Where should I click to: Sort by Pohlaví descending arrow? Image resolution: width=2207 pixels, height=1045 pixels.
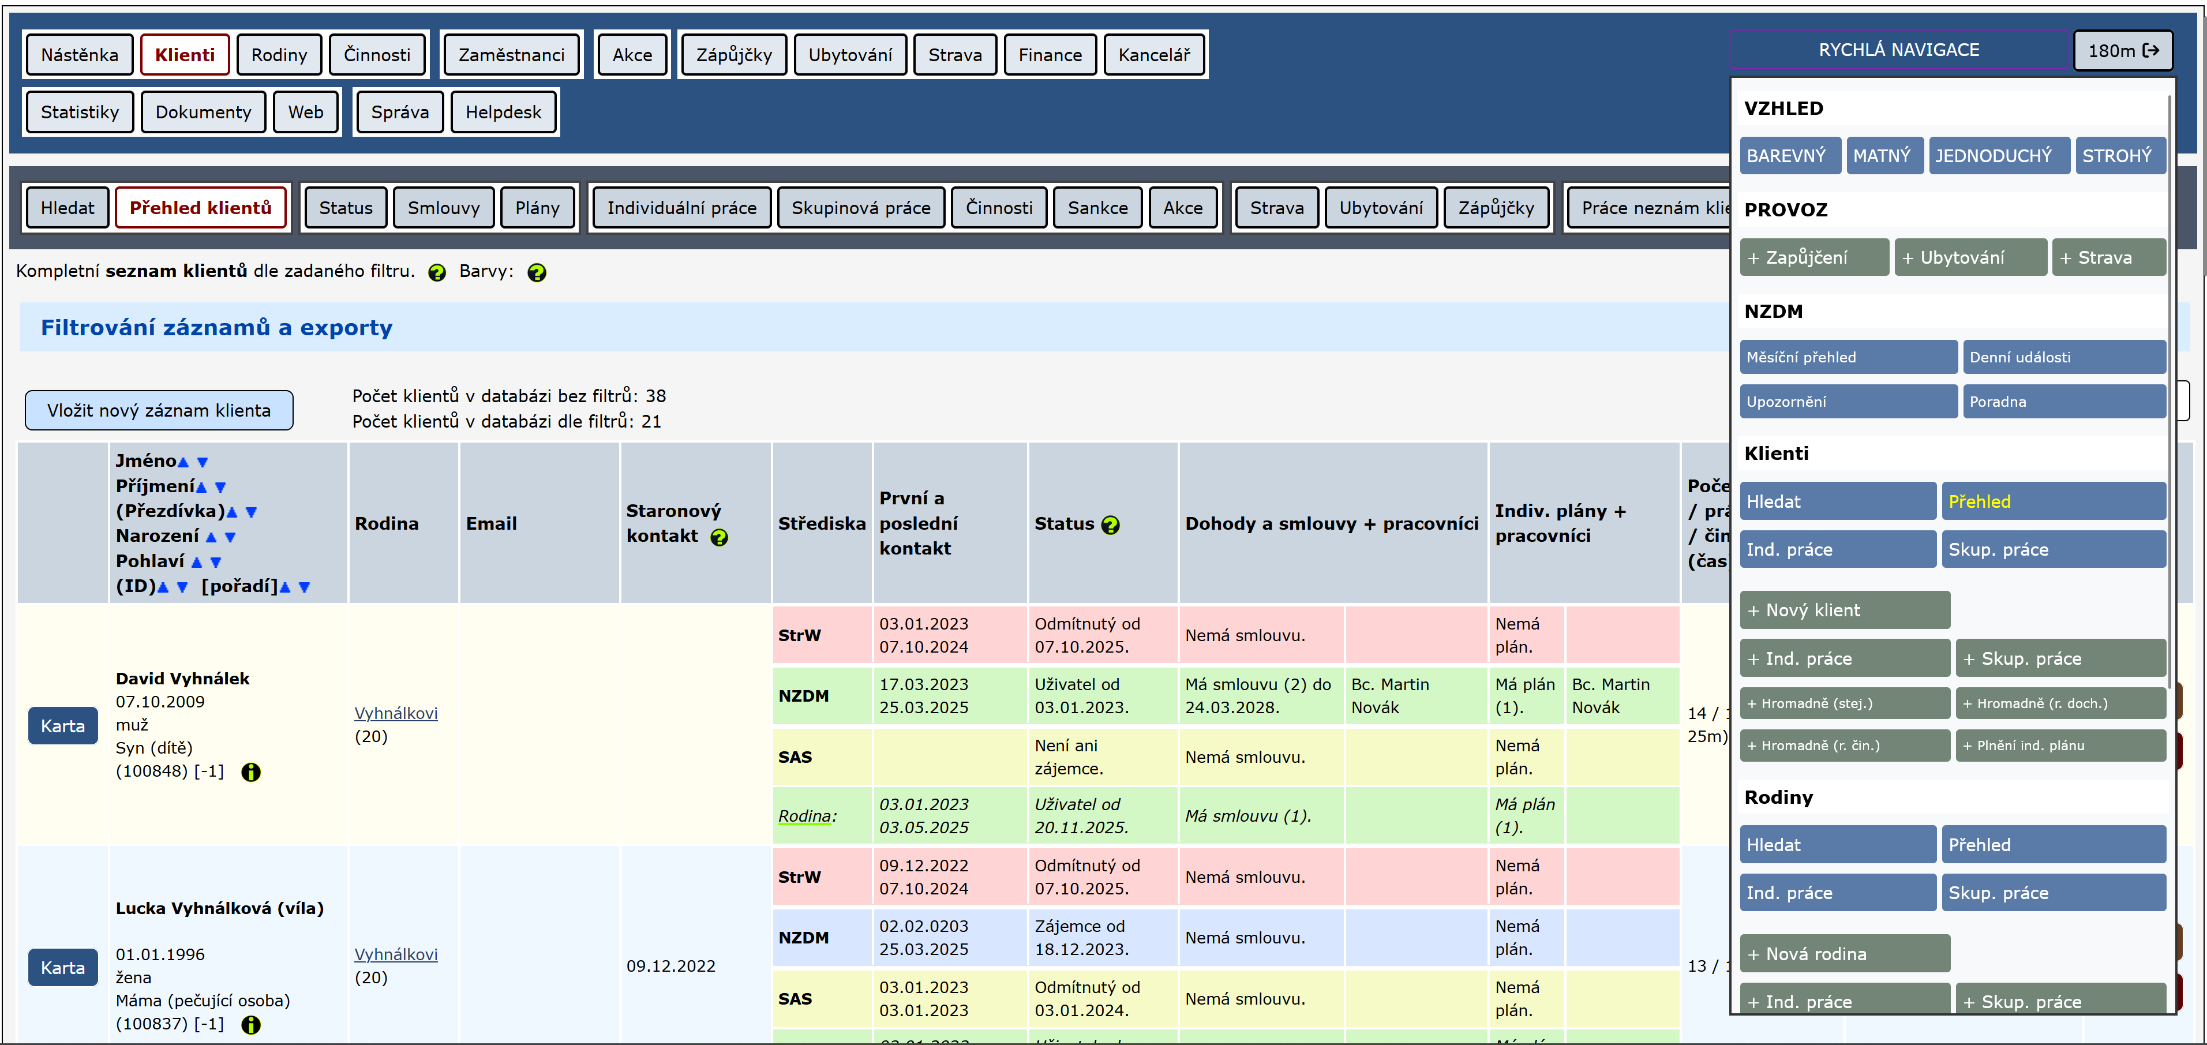pos(216,563)
